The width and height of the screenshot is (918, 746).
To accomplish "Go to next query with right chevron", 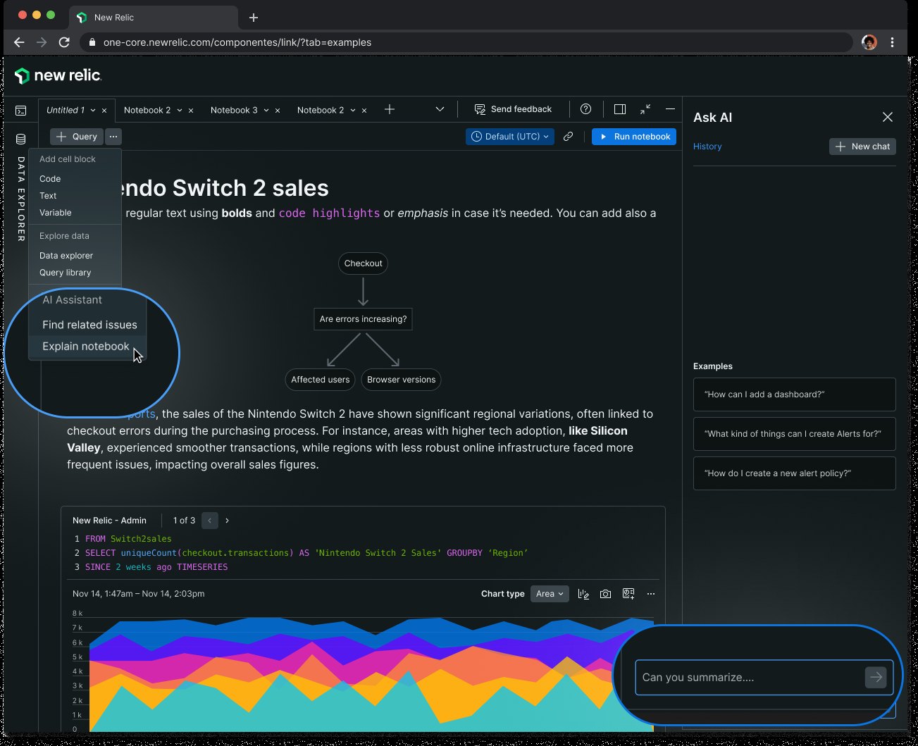I will tap(227, 521).
